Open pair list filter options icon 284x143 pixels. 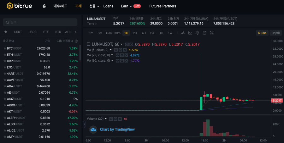pyautogui.click(x=76, y=41)
